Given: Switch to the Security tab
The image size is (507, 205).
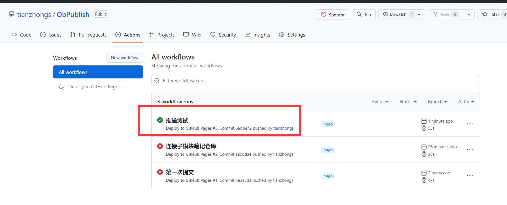Looking at the screenshot, I should coord(223,35).
